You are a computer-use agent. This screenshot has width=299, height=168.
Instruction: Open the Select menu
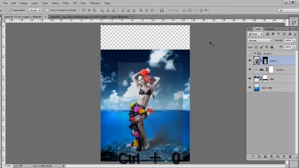tap(55, 3)
